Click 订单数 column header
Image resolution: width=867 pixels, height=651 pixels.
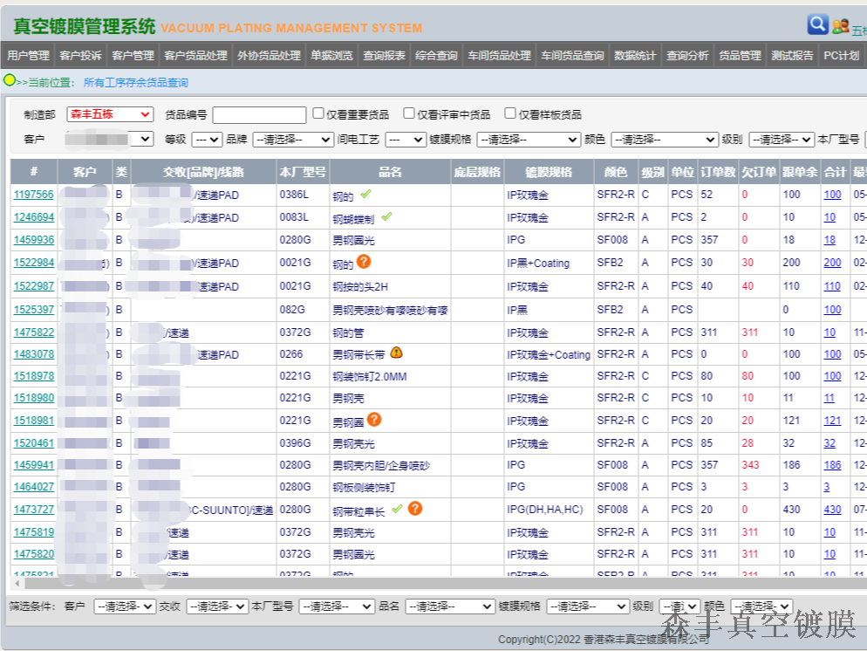point(718,172)
